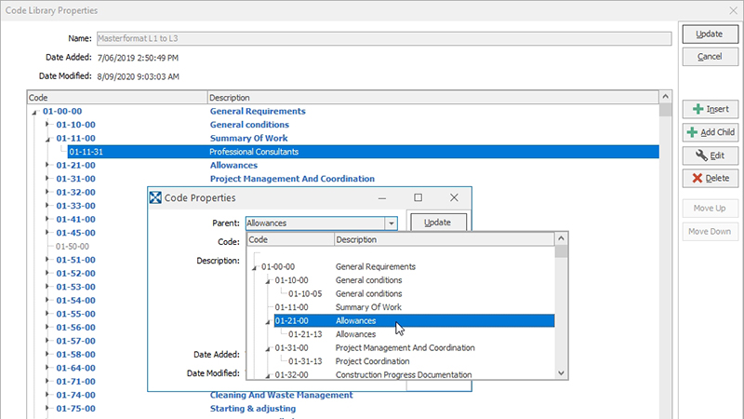Click the Description header in dropdown list
Screen dimensions: 744x419
click(x=445, y=239)
